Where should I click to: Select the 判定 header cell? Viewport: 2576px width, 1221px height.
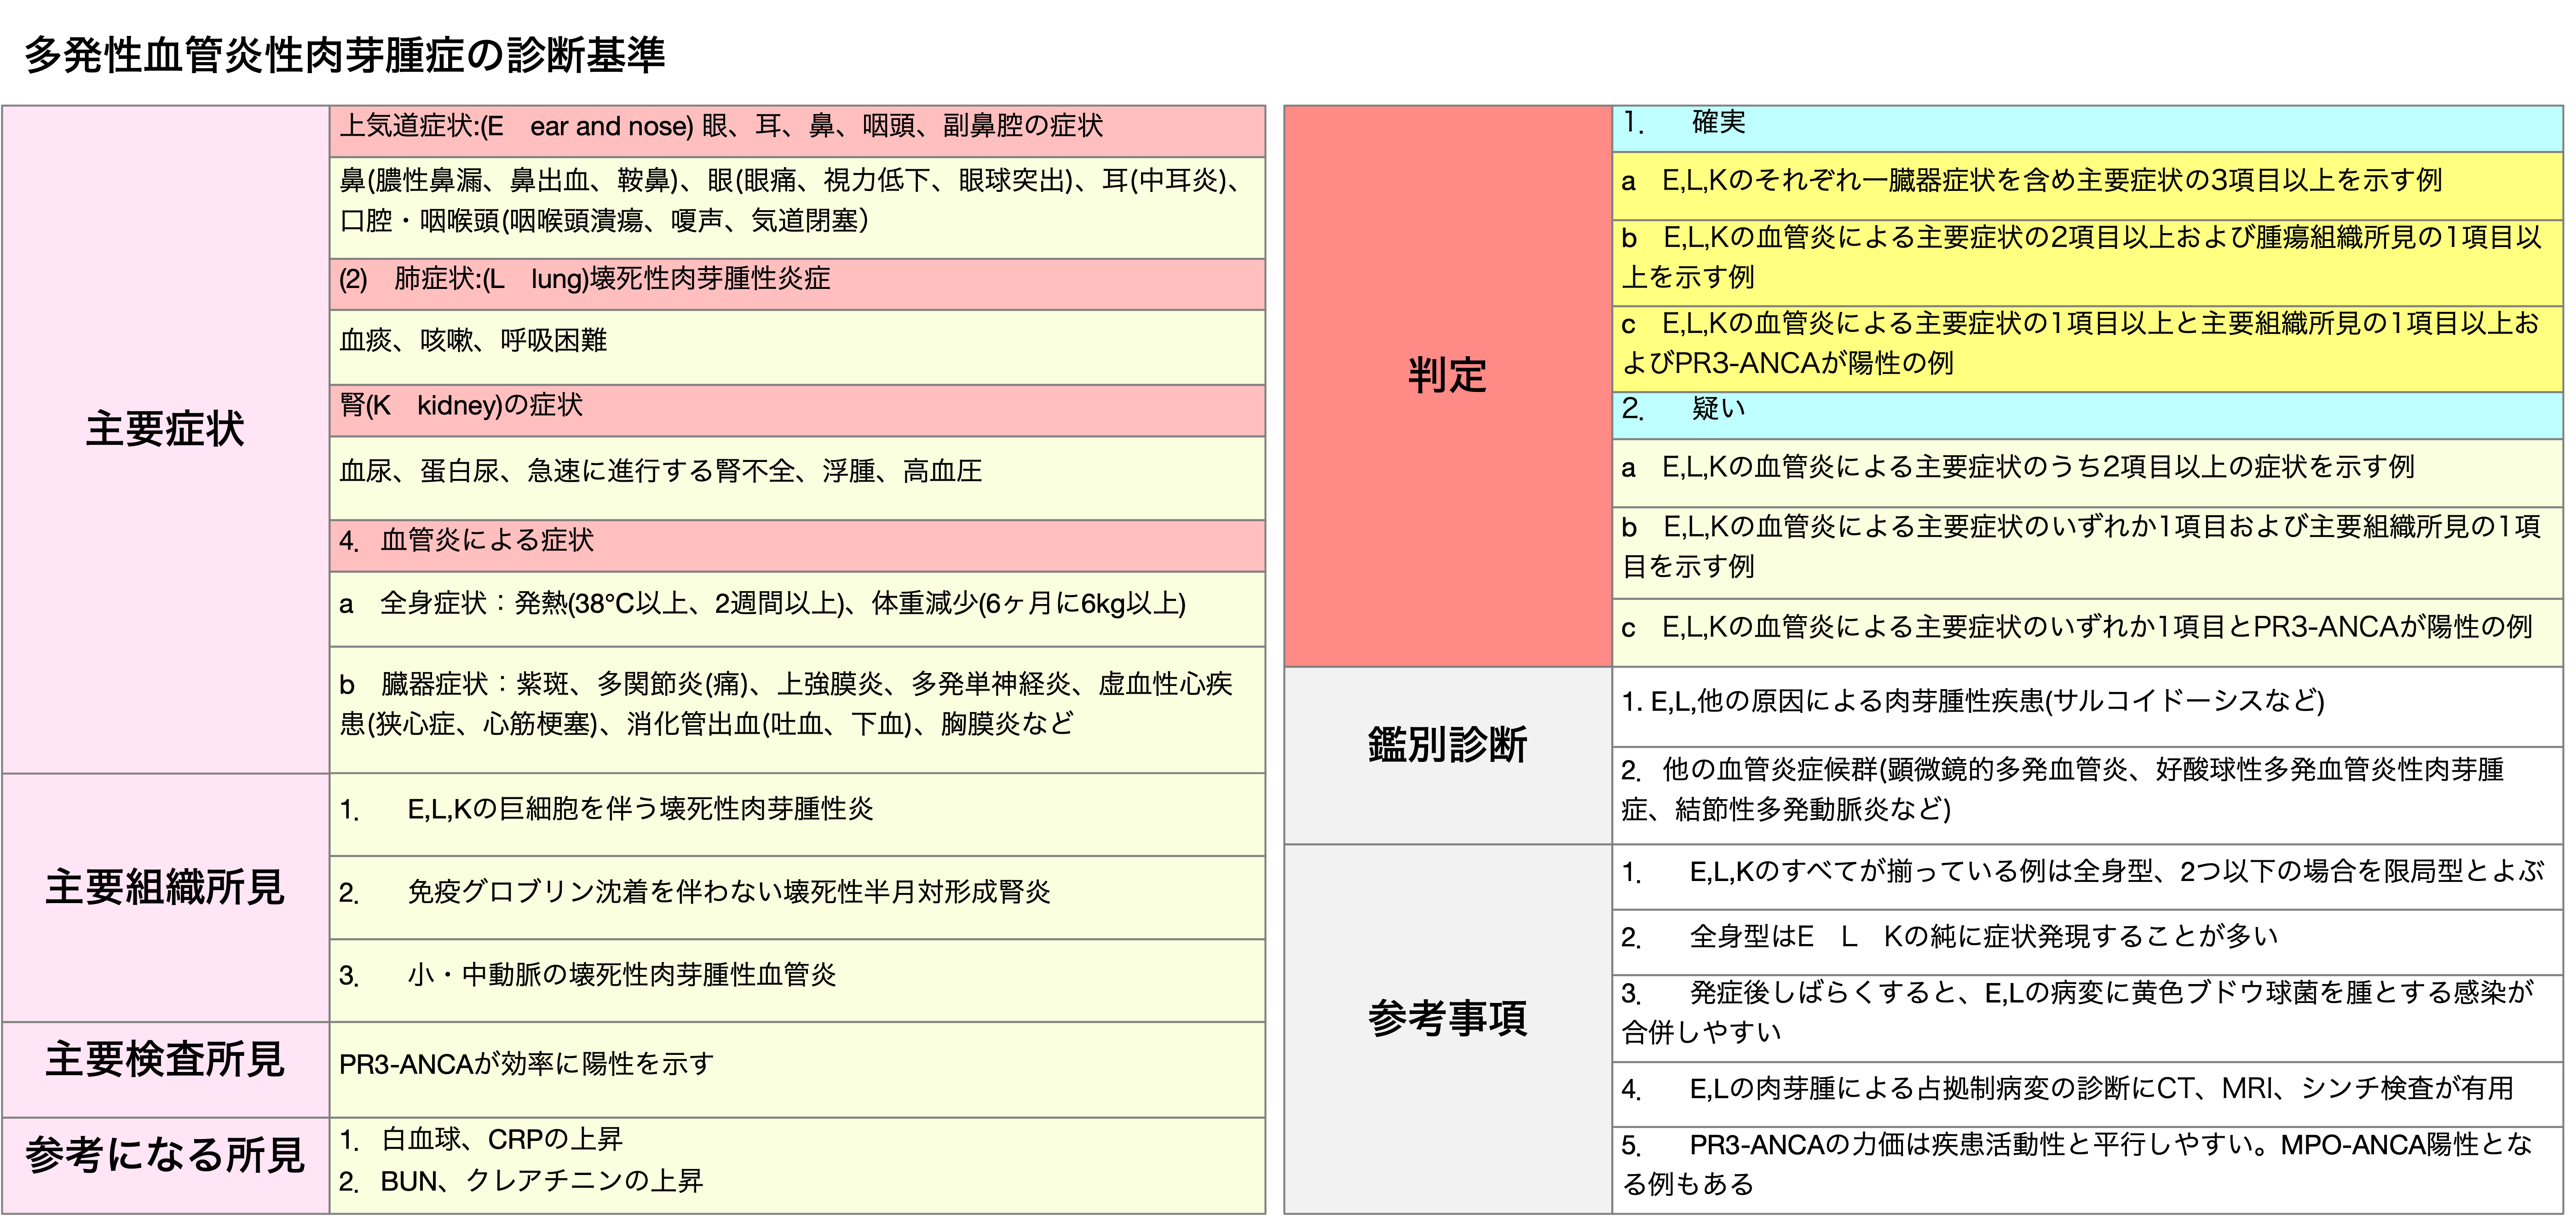(1447, 386)
